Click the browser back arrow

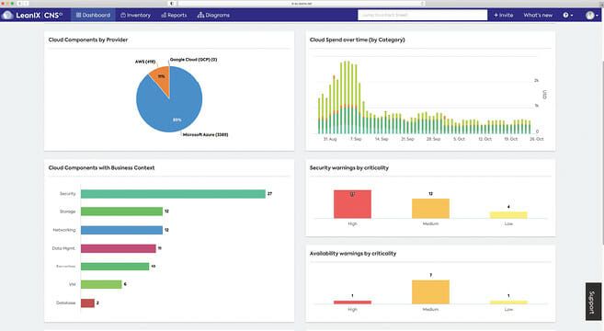point(19,4)
